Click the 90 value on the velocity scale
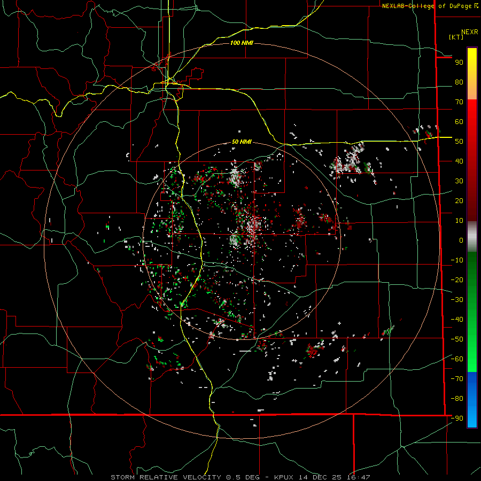Screen dimensions: 481x481 459,63
